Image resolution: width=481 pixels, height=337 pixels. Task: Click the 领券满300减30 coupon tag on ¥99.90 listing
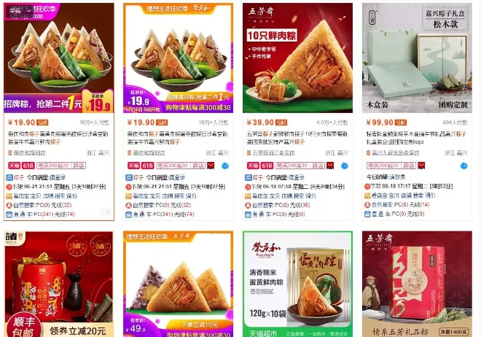[x=391, y=166]
